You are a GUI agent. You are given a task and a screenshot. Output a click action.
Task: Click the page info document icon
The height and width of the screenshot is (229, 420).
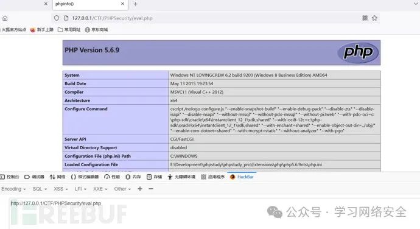tap(66, 18)
